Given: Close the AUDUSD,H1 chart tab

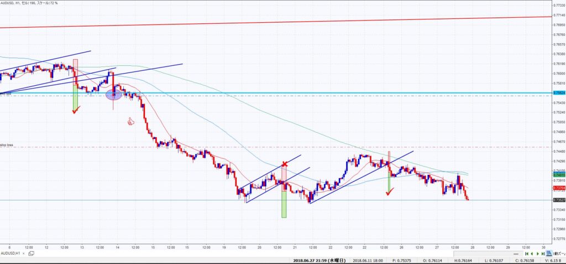Looking at the screenshot, I should [23, 253].
